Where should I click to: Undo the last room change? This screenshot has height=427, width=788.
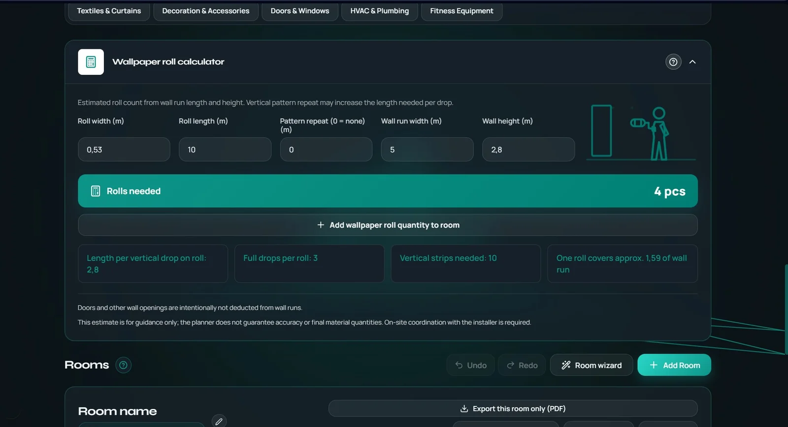(471, 365)
